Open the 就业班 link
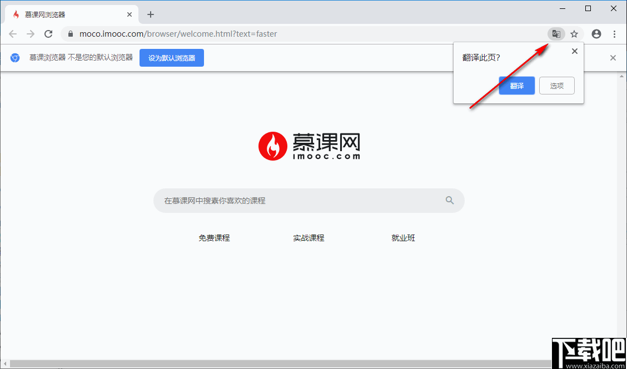Screen dimensions: 627x369 coord(402,237)
